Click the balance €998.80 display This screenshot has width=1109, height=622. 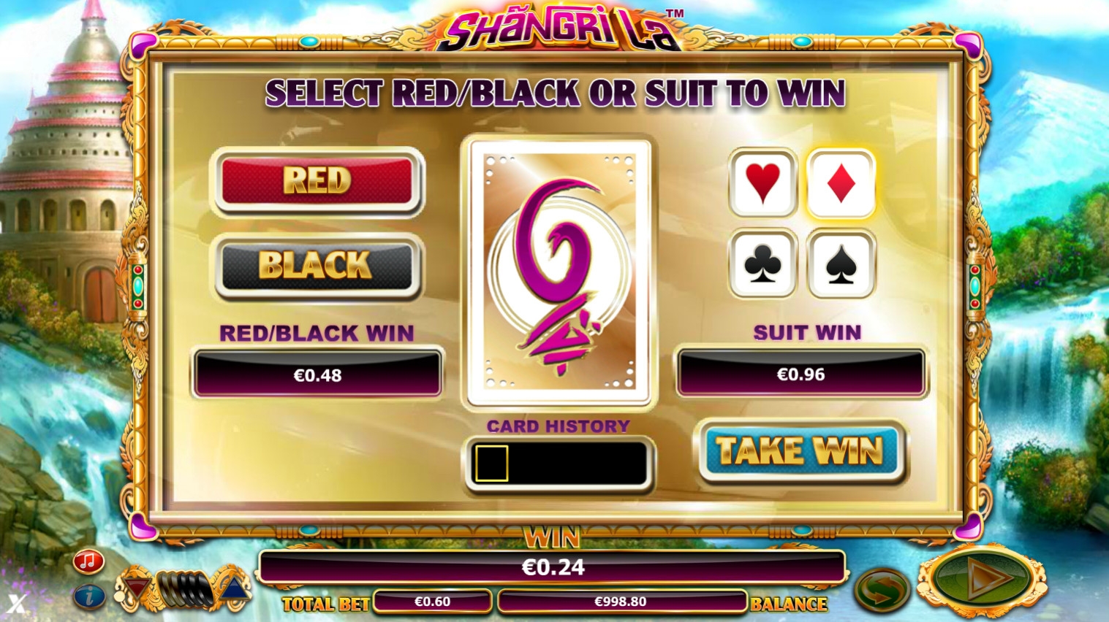621,602
